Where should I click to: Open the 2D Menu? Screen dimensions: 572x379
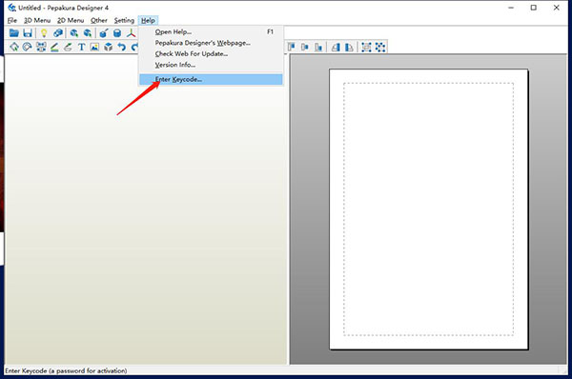click(71, 20)
